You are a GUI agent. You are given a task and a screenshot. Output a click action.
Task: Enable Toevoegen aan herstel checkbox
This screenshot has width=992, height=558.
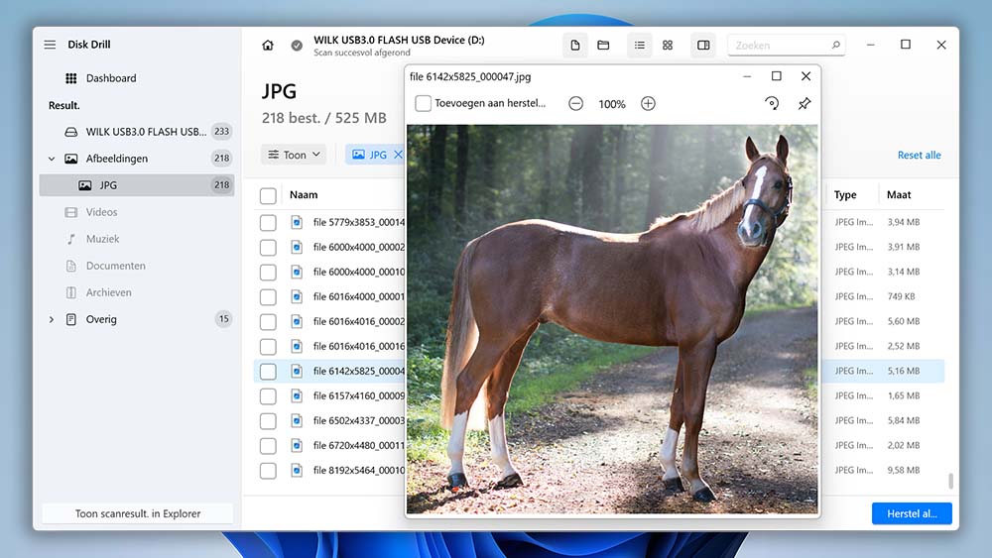(424, 104)
